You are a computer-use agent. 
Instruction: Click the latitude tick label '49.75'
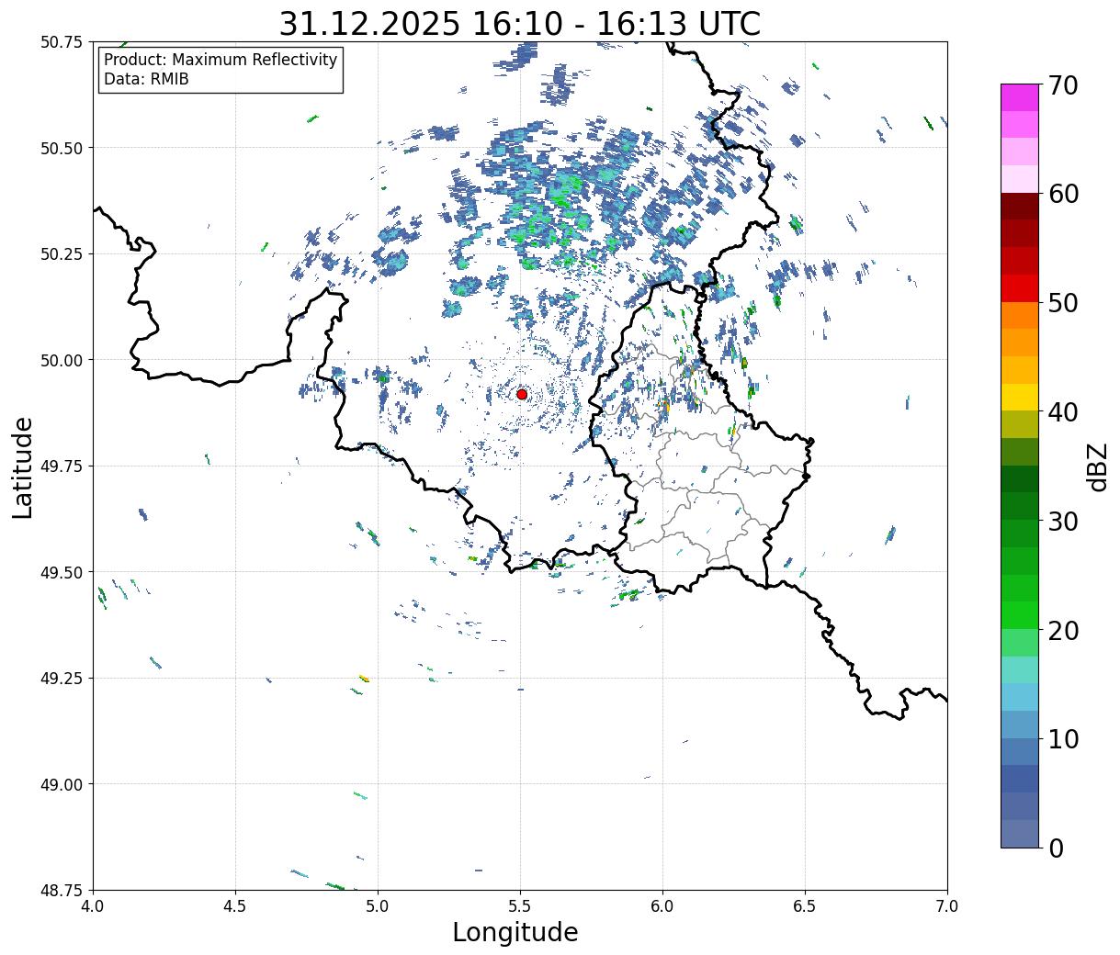[x=62, y=466]
